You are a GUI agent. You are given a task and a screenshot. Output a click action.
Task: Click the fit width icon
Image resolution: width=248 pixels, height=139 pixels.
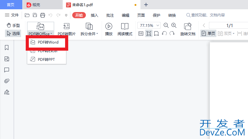(157, 33)
